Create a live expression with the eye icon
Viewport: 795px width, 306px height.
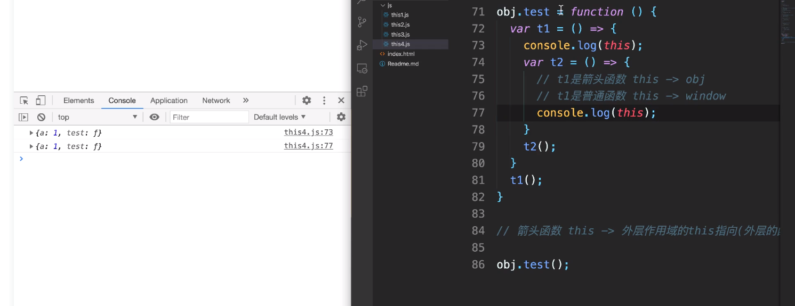154,117
